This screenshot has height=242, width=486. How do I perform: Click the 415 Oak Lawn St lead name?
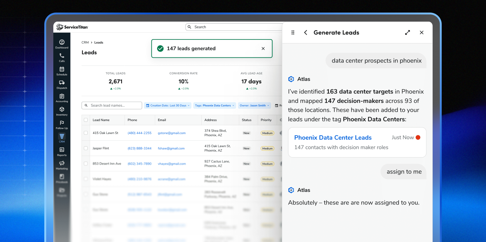[105, 133]
